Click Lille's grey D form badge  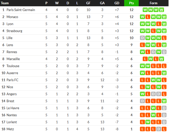tap(142, 38)
